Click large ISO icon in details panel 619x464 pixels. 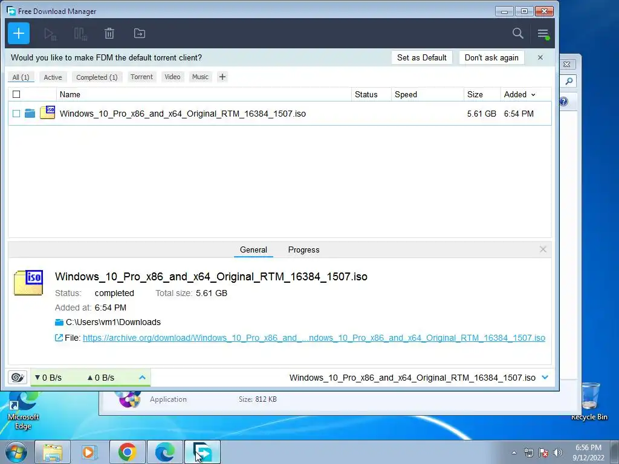pos(28,283)
